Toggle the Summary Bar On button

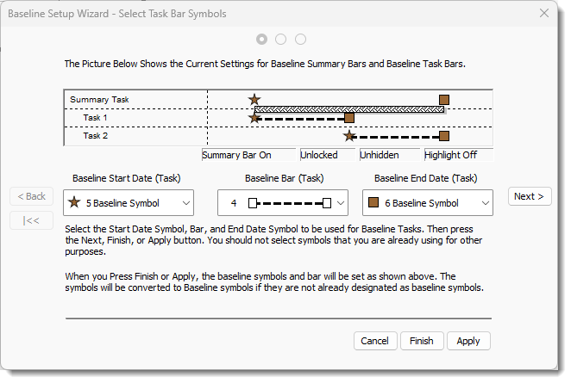coord(236,155)
